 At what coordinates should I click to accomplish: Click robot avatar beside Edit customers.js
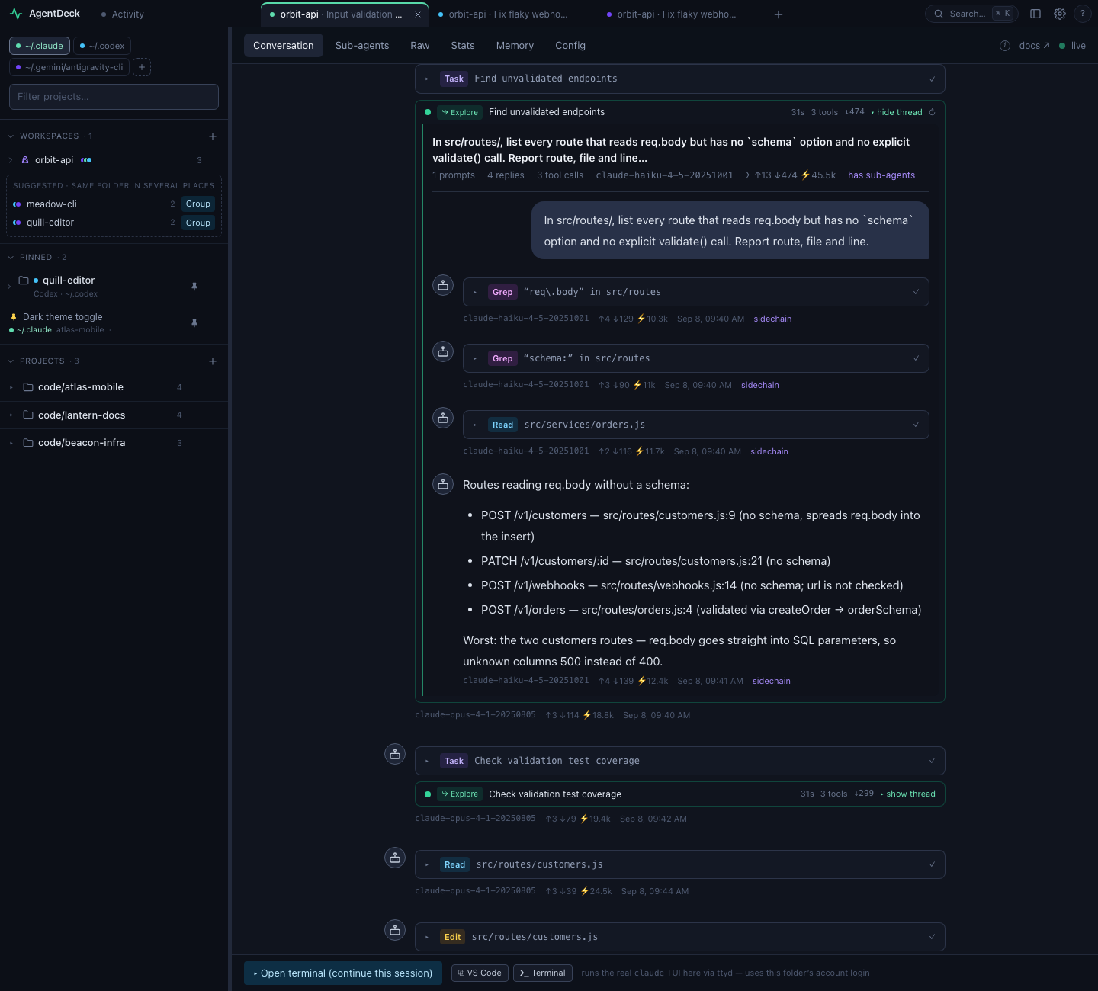click(395, 930)
